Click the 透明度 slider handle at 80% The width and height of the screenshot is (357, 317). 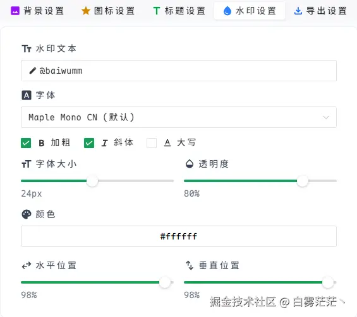click(x=303, y=181)
